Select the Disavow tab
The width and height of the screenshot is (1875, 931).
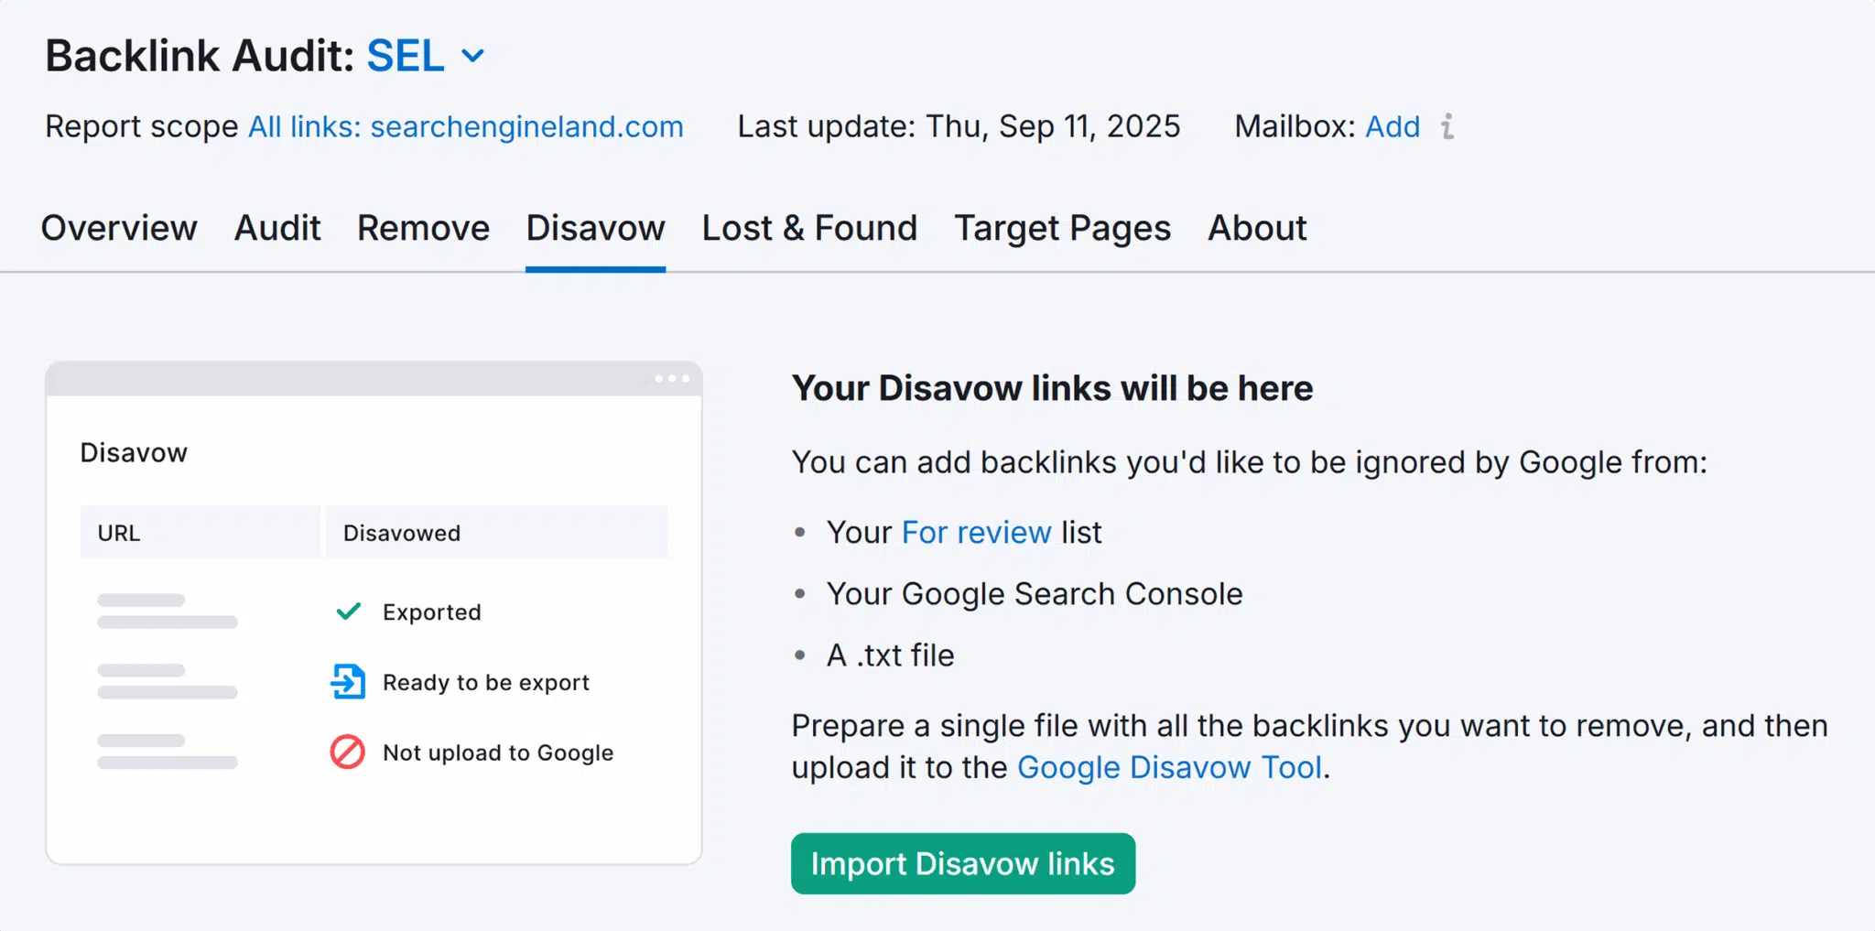(595, 228)
